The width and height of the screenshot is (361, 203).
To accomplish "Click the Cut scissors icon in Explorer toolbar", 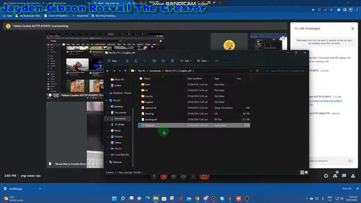I will click(x=127, y=61).
